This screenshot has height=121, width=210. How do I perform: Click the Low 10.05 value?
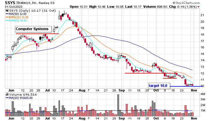(x=115, y=7)
